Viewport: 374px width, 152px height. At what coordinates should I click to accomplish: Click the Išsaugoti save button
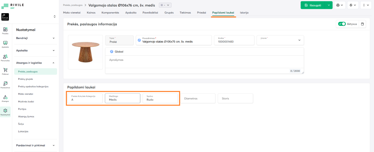click(x=313, y=5)
